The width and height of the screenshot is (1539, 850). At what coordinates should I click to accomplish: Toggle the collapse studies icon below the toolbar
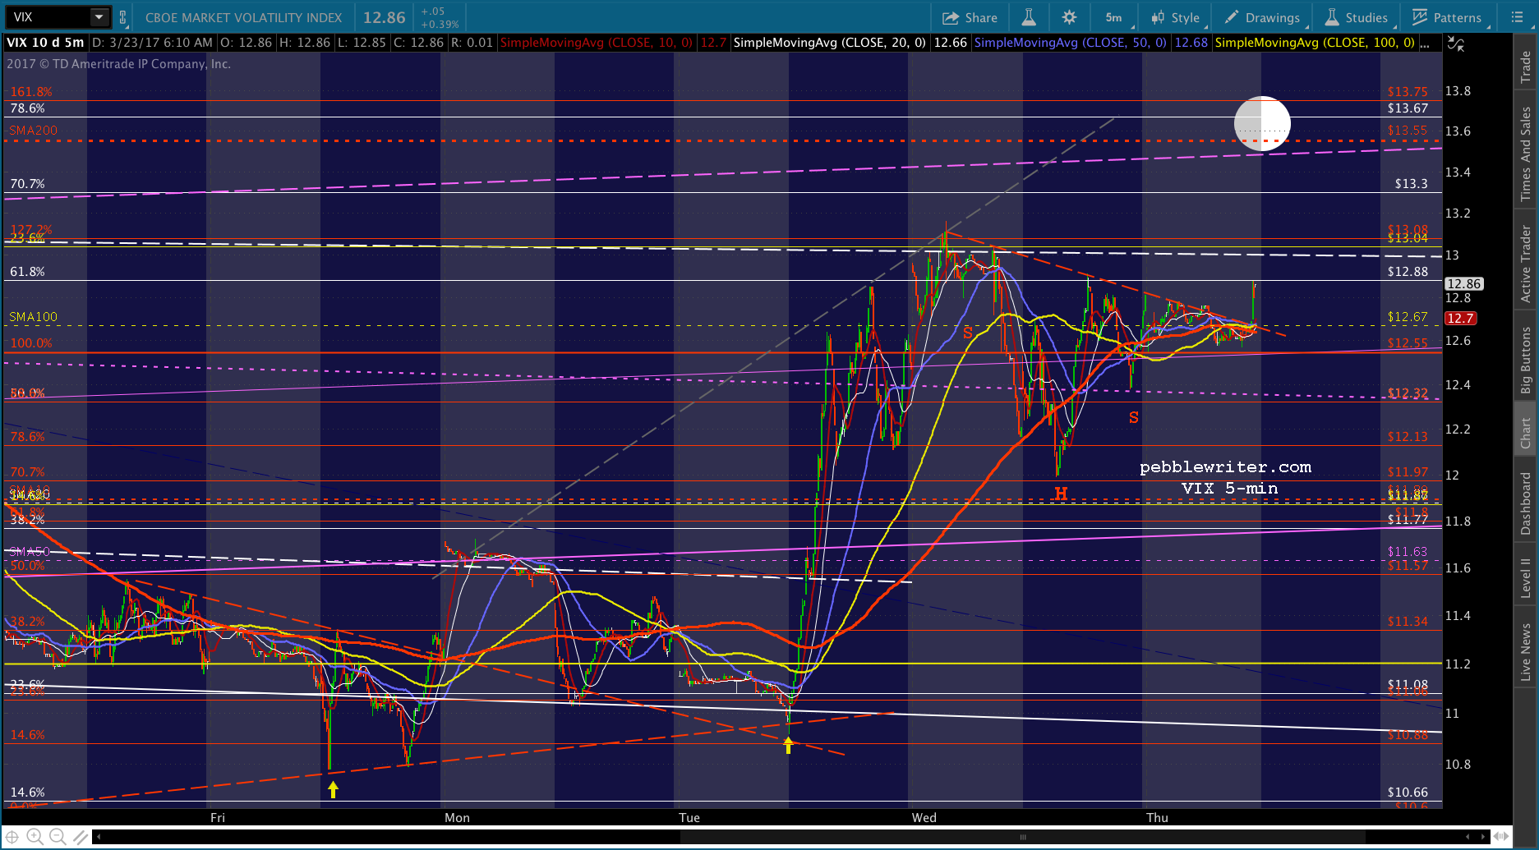click(x=1455, y=44)
